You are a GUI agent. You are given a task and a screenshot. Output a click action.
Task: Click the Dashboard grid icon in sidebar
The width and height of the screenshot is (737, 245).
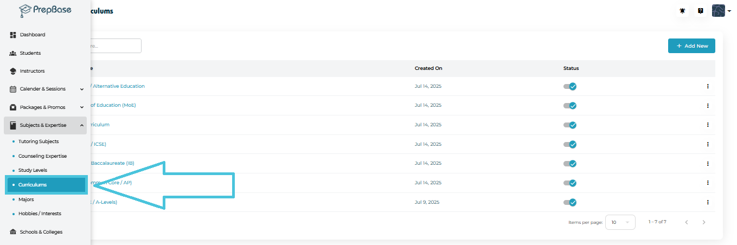[13, 35]
